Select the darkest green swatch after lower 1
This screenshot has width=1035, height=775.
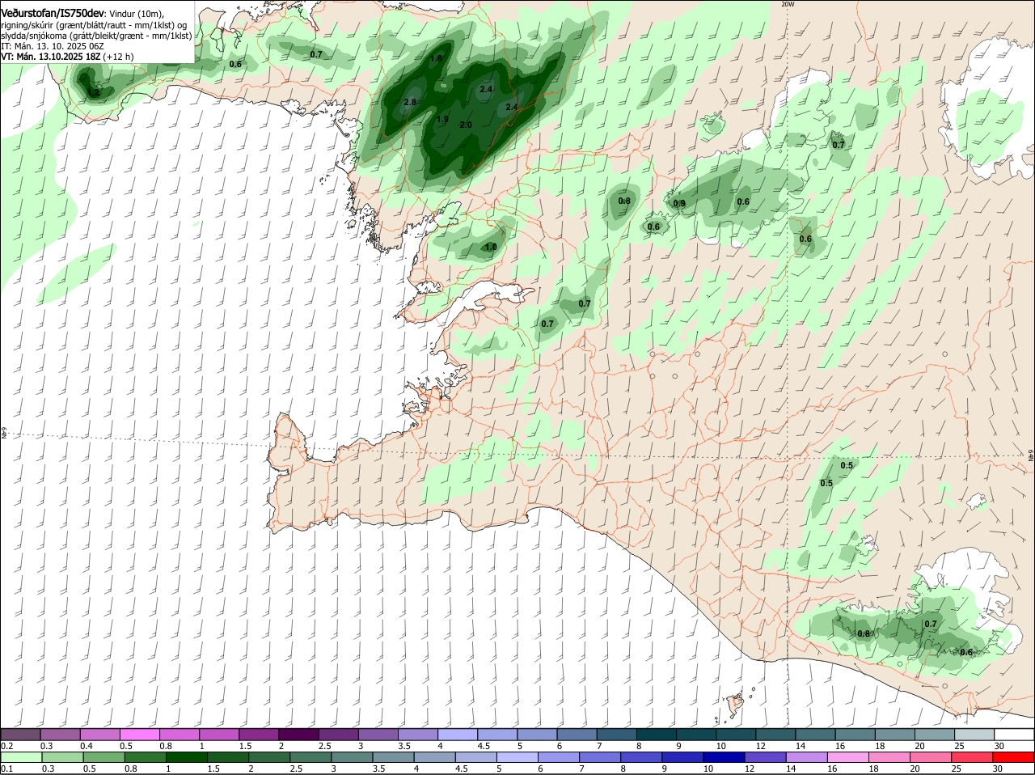(186, 757)
